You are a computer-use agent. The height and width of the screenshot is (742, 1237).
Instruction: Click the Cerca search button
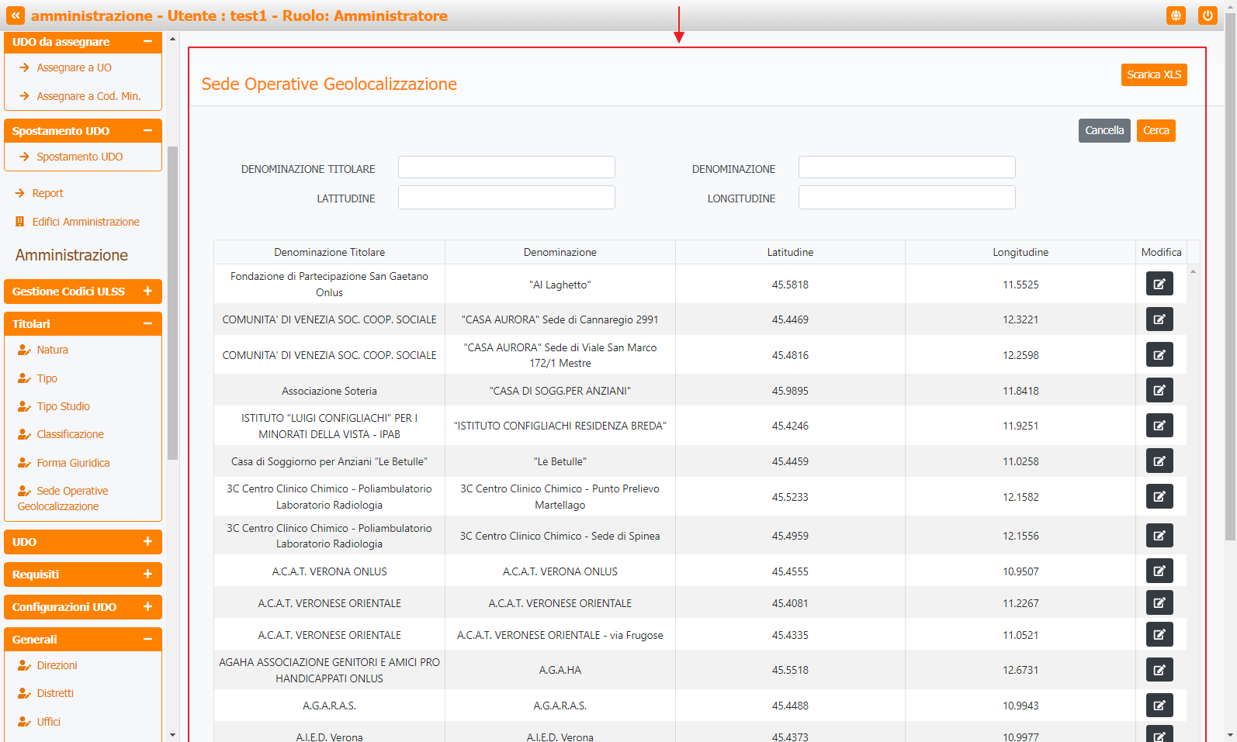[x=1156, y=130]
